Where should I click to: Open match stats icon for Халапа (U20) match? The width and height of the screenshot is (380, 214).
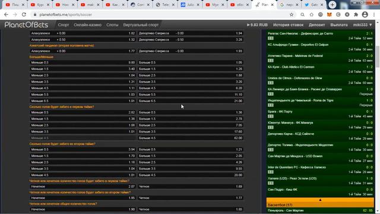point(271,183)
